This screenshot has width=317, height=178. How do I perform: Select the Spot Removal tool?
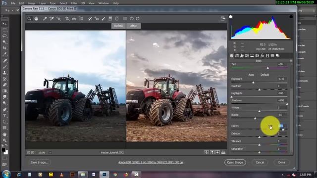click(90, 19)
